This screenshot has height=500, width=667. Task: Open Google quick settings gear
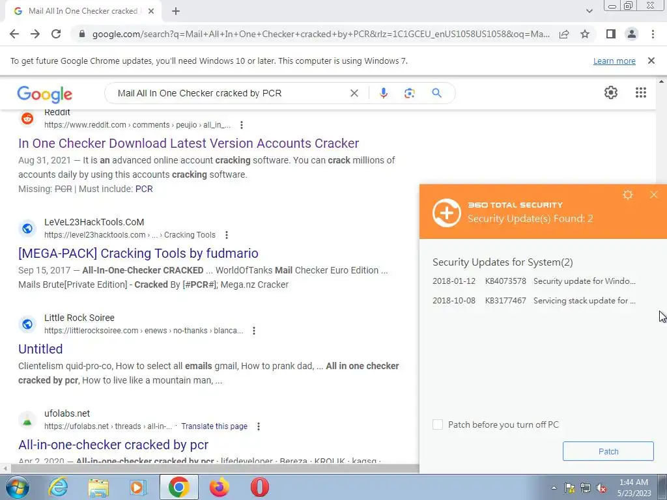[611, 92]
